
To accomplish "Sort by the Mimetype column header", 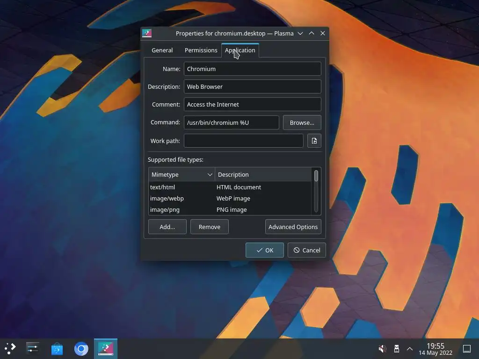I will coord(181,175).
